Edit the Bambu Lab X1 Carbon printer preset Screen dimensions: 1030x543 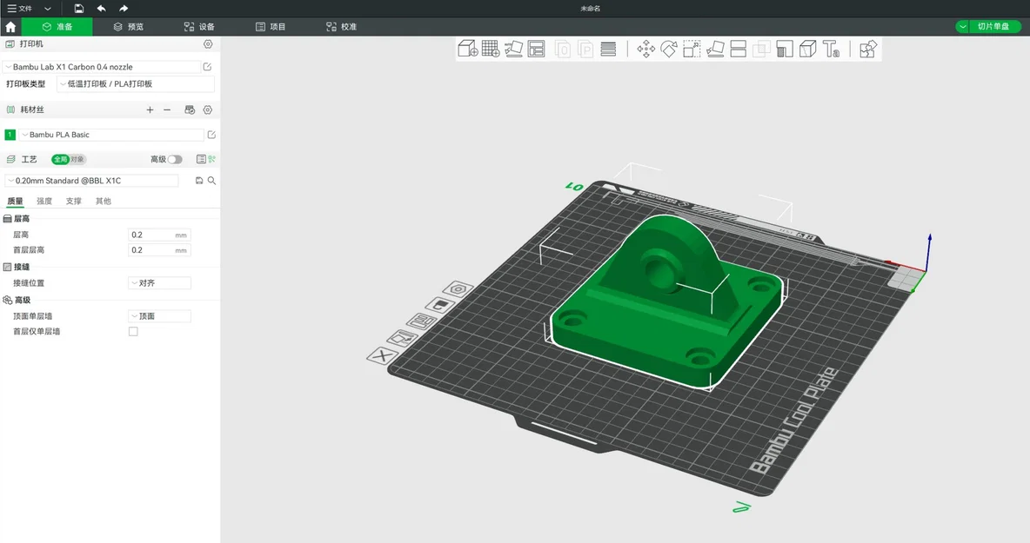pyautogui.click(x=208, y=67)
